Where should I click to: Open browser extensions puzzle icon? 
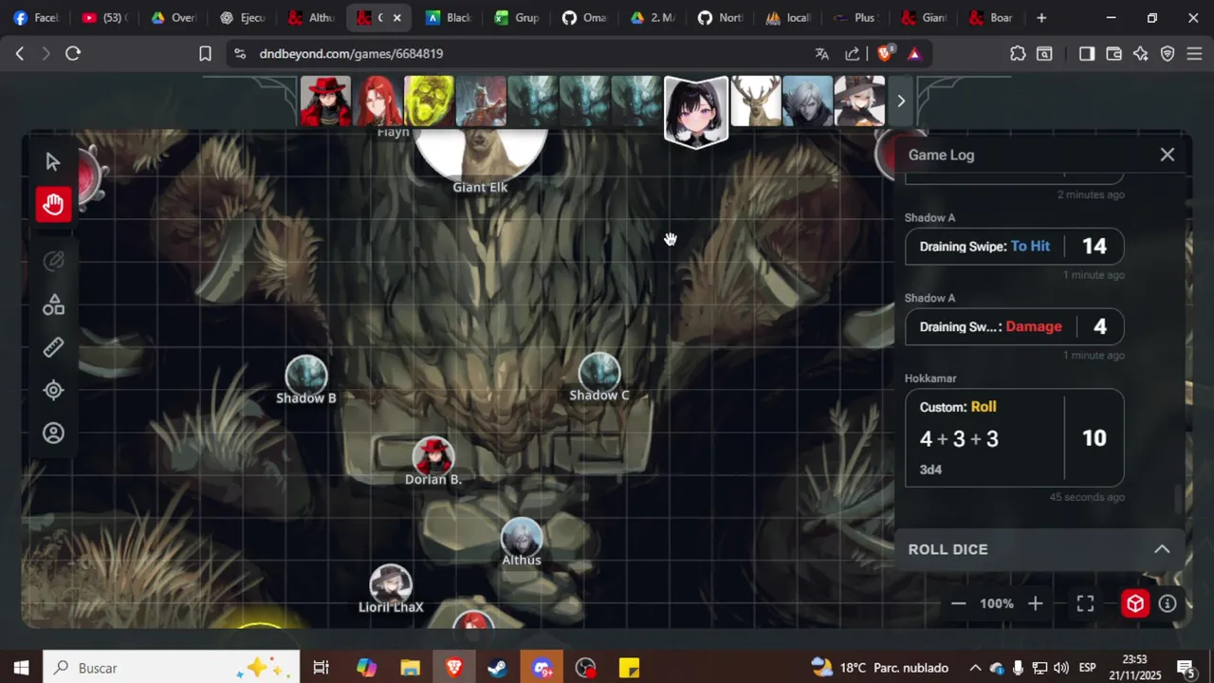[x=1018, y=54]
